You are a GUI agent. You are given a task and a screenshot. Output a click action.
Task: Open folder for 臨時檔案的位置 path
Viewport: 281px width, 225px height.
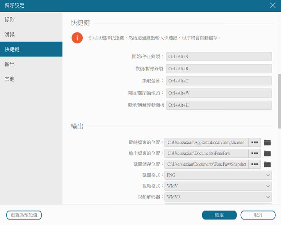click(267, 143)
